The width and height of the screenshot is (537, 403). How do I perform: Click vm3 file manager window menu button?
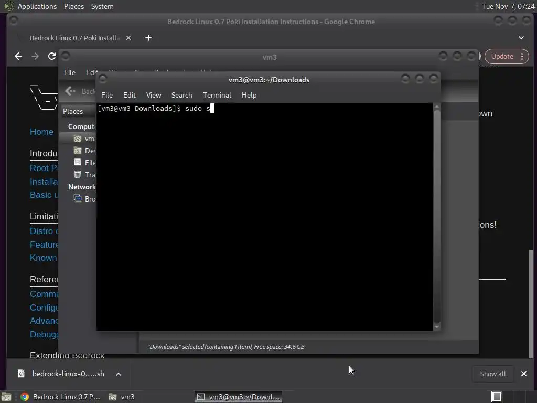pyautogui.click(x=66, y=56)
